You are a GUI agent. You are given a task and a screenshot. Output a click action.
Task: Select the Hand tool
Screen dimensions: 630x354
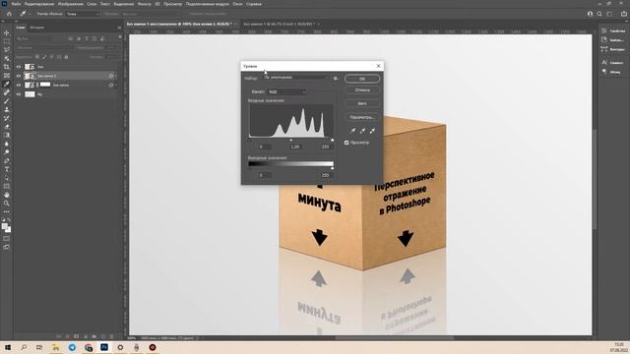pos(7,195)
